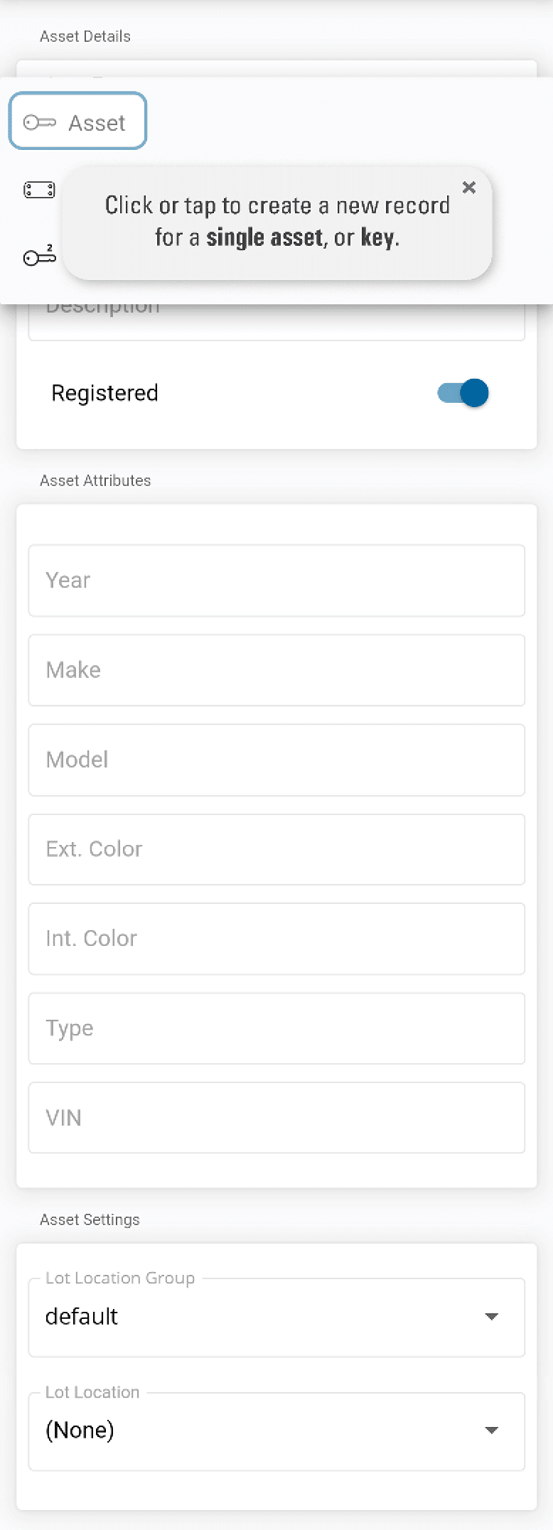Turn off the Registered toggle
This screenshot has height=1530, width=553.
point(463,393)
